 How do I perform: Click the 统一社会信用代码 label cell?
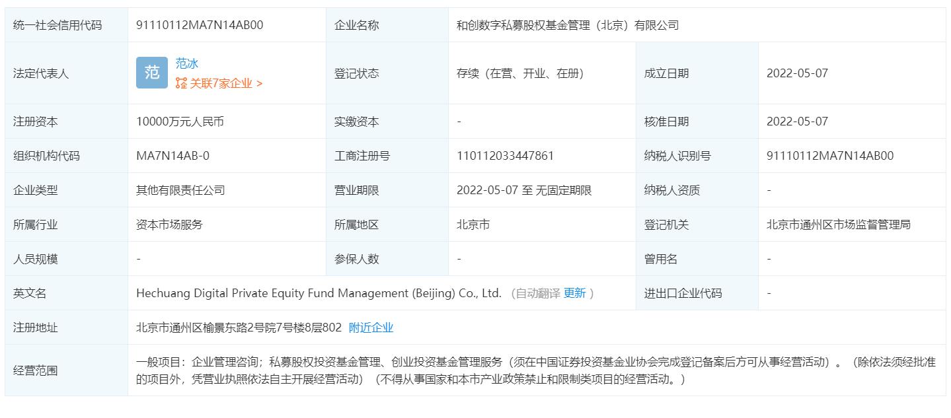point(67,25)
